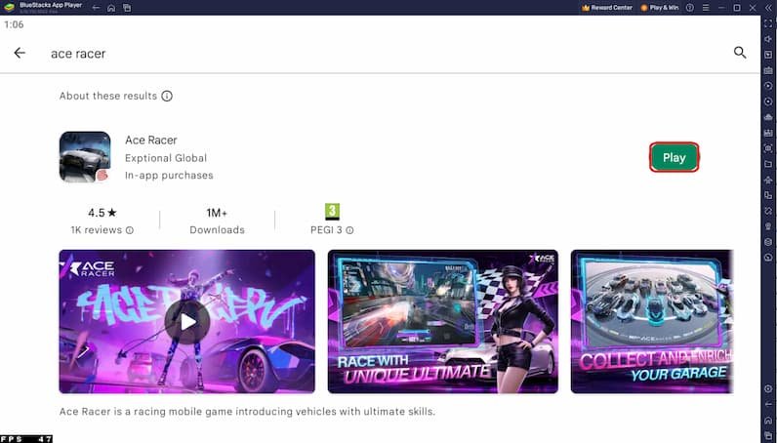Click the Ace Racer app icon
This screenshot has width=777, height=443.
(x=85, y=157)
